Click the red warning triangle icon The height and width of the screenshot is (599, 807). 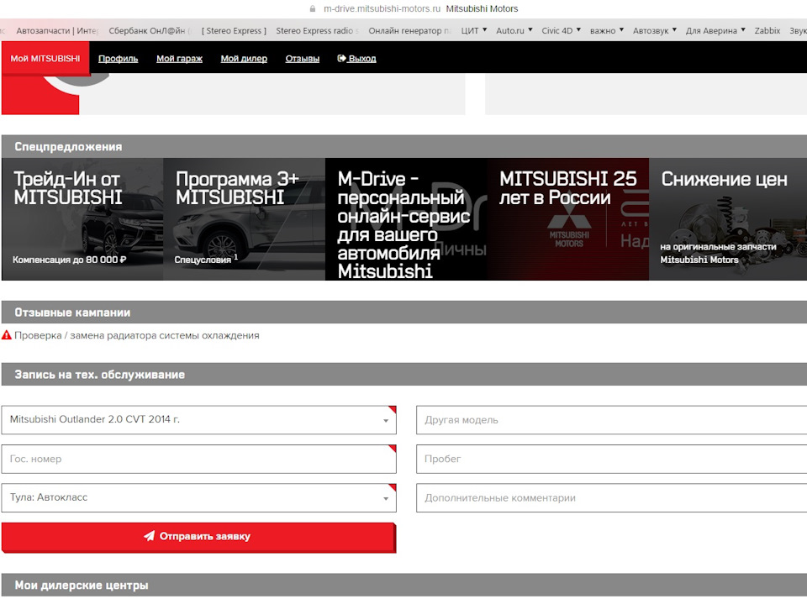pos(6,335)
